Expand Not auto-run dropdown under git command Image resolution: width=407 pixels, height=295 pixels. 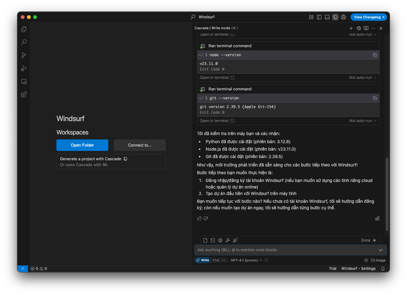(363, 121)
